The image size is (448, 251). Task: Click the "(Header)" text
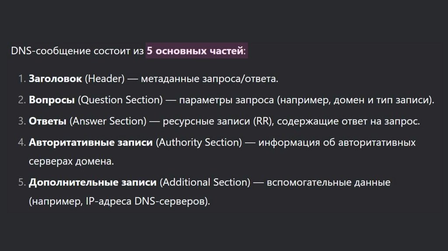point(105,79)
